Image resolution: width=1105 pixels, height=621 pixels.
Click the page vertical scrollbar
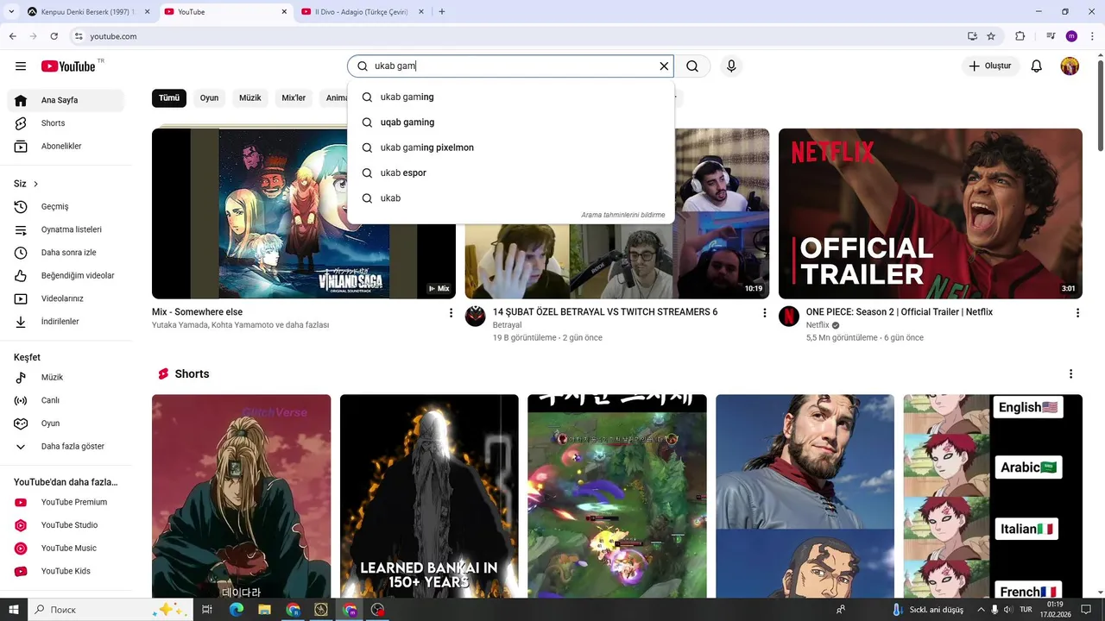point(1100,103)
